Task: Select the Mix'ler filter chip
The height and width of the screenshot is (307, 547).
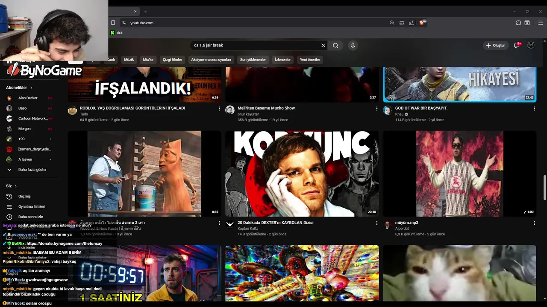Action: pos(148,60)
